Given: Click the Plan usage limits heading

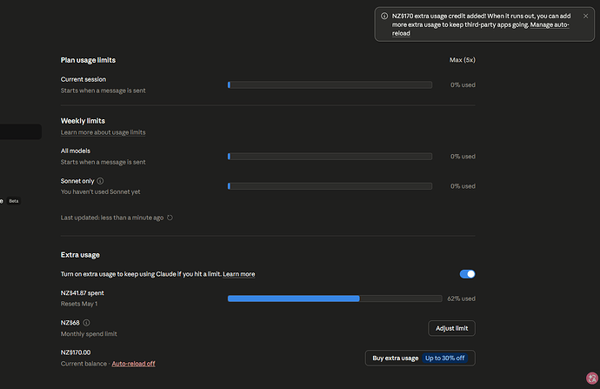Looking at the screenshot, I should [88, 60].
